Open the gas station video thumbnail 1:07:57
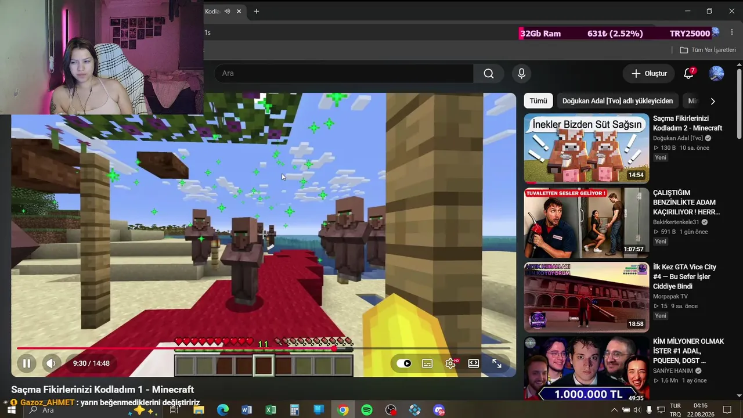 [x=586, y=223]
